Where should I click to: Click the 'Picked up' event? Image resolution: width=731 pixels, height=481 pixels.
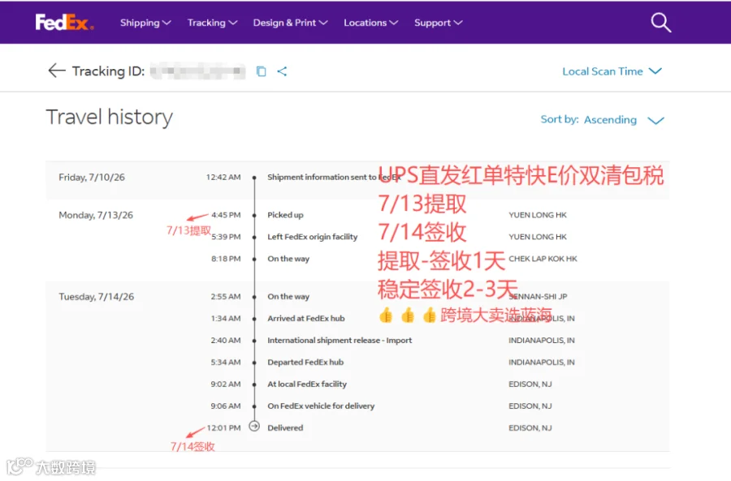pos(285,215)
